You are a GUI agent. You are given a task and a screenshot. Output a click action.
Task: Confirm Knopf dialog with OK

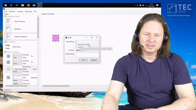point(83,60)
